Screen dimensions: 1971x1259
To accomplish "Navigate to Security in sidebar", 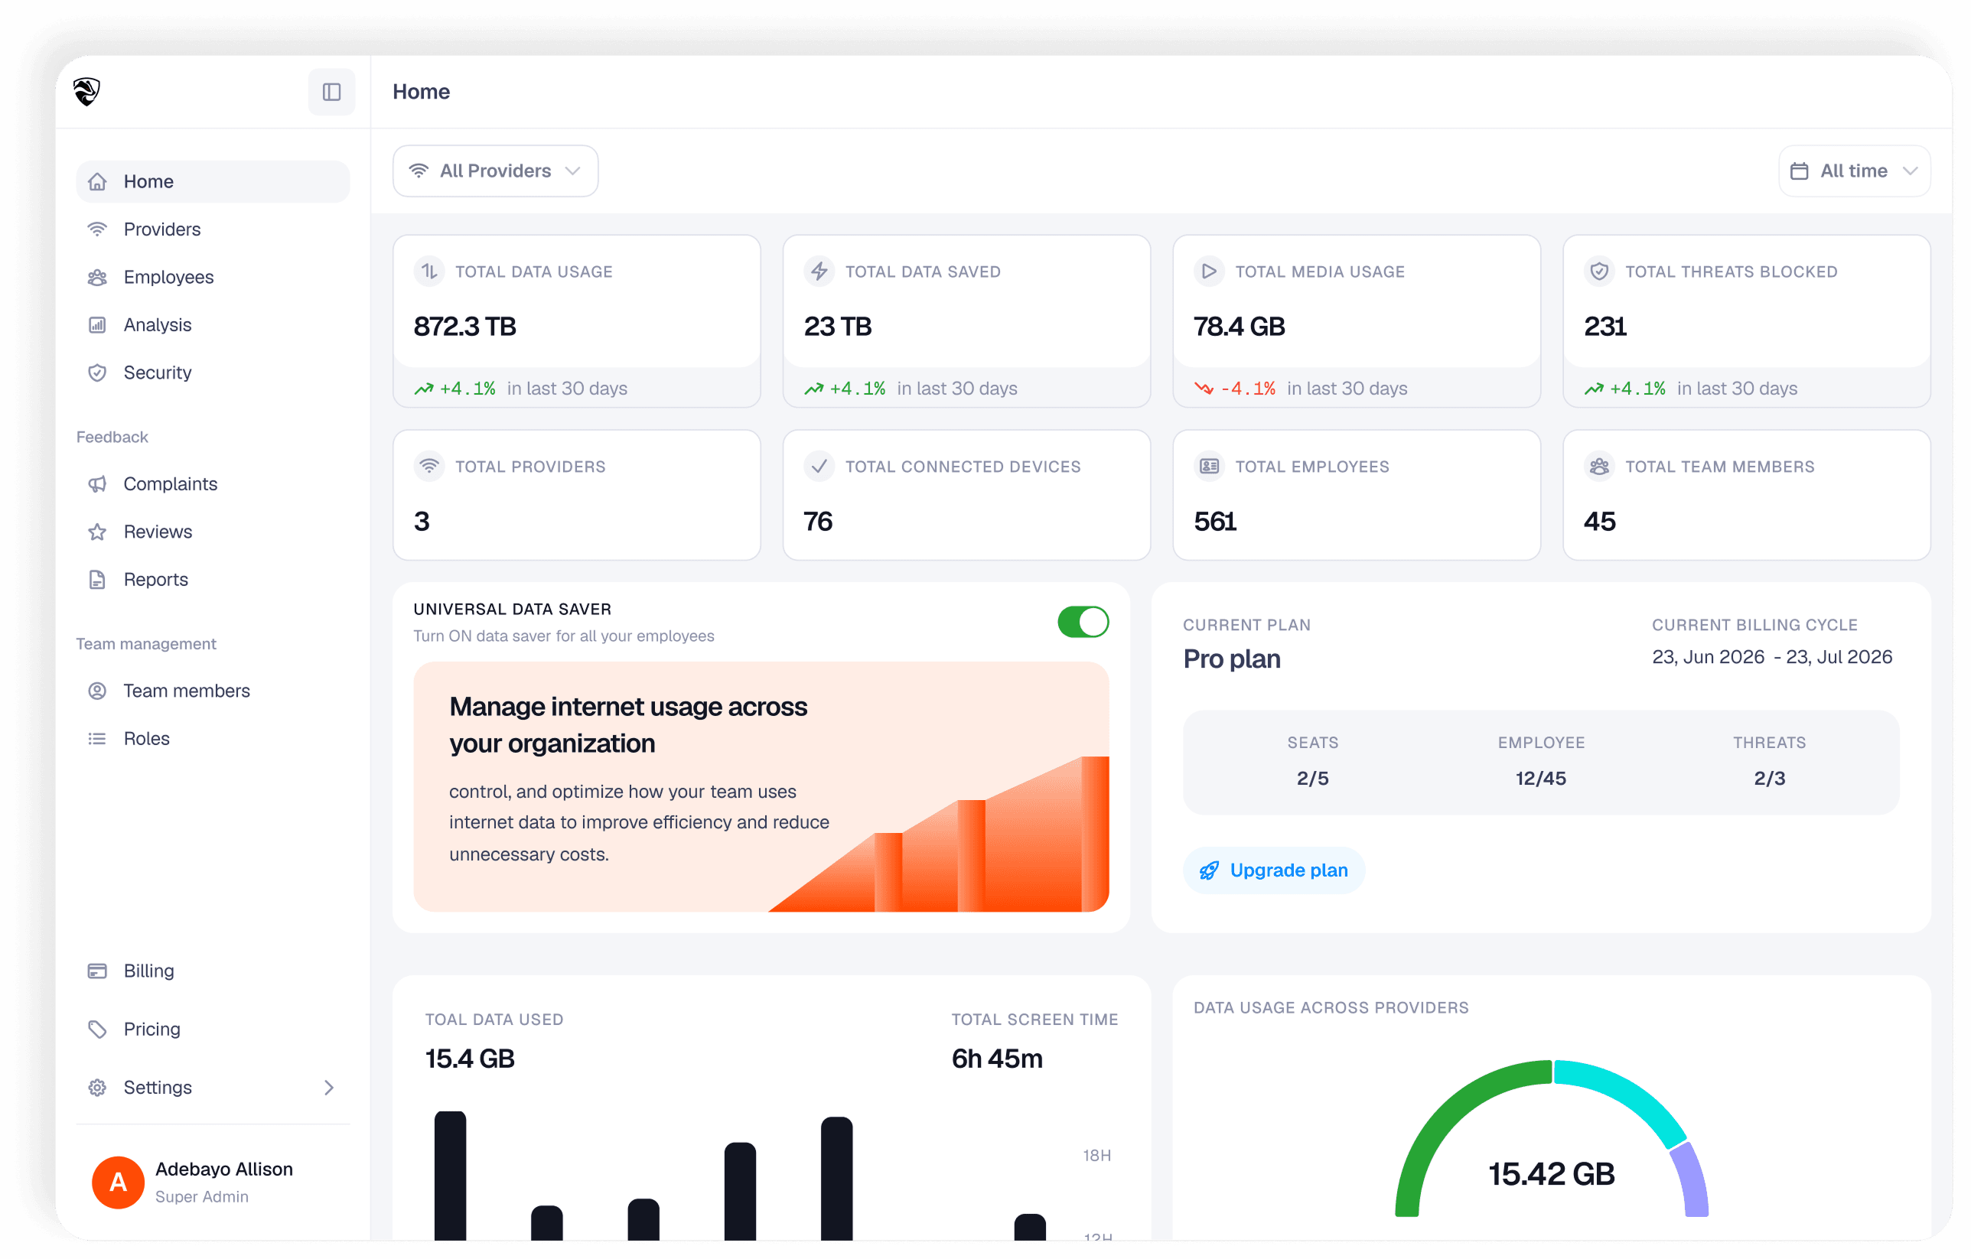I will [213, 372].
